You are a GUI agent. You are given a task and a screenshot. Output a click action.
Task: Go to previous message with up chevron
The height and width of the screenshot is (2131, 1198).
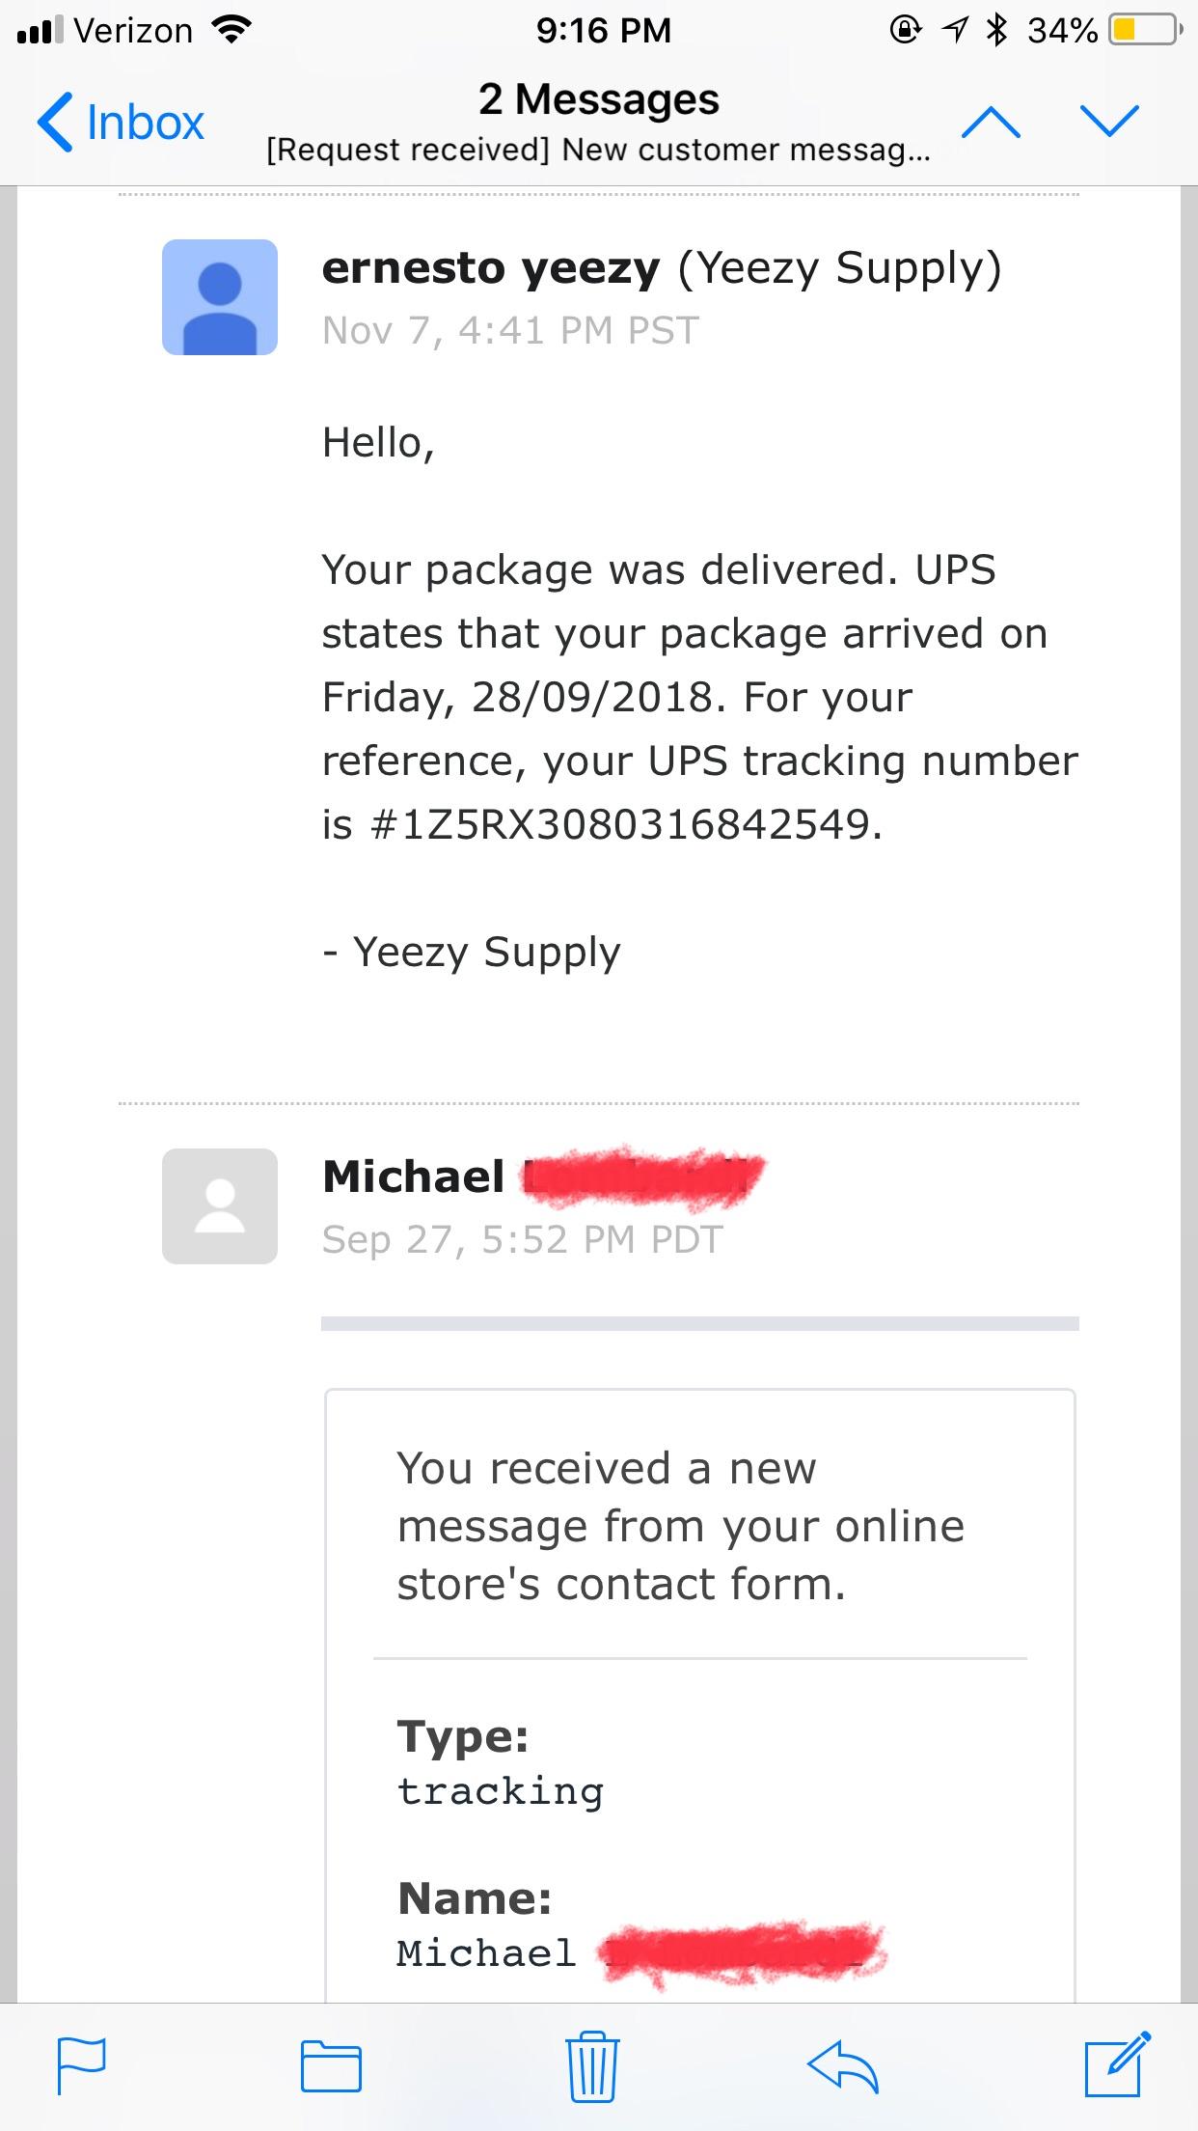(x=994, y=122)
